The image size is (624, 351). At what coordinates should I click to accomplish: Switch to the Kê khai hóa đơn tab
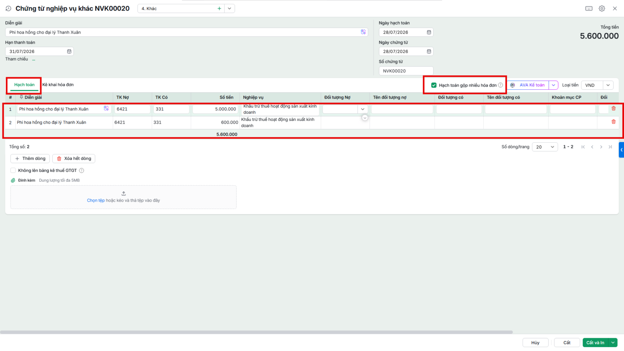[x=58, y=85]
